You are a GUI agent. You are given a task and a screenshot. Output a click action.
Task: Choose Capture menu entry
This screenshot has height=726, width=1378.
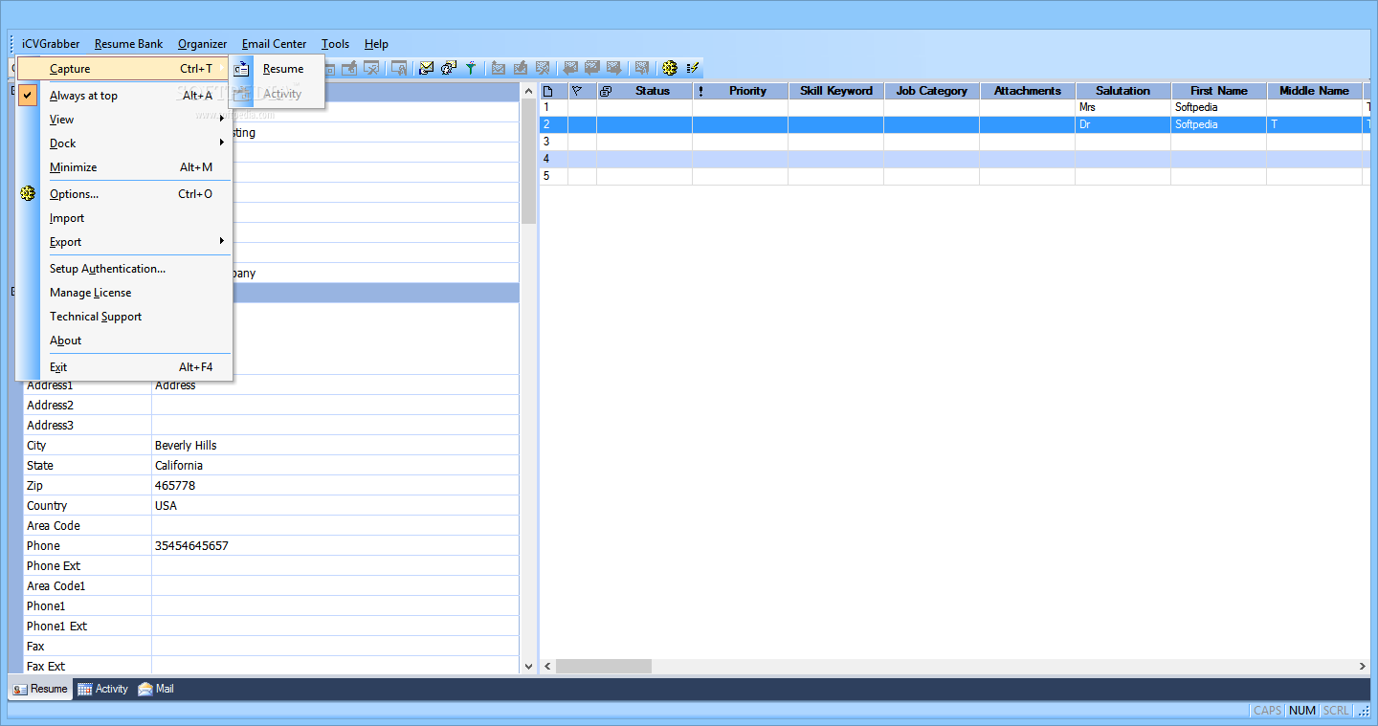pos(123,69)
